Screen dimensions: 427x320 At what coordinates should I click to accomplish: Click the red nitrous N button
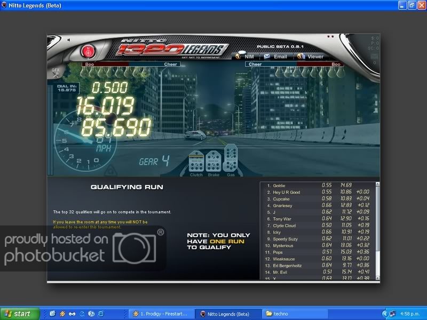point(88,51)
